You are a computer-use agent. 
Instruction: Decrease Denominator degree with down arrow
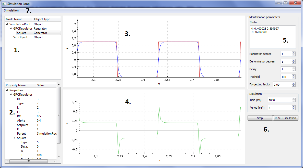pos(294,63)
